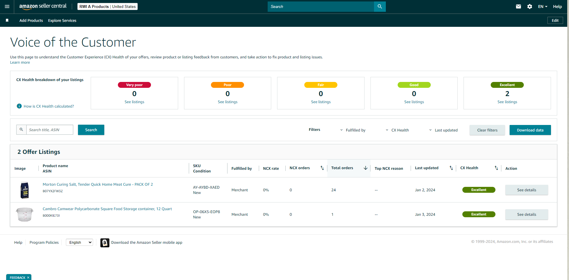The height and width of the screenshot is (280, 569).
Task: Open the Add Products menu item
Action: 31,20
